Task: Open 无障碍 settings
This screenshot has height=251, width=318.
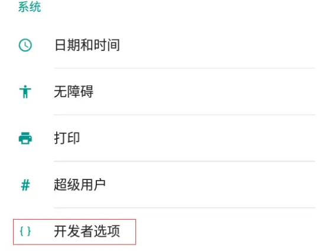Action: click(74, 92)
